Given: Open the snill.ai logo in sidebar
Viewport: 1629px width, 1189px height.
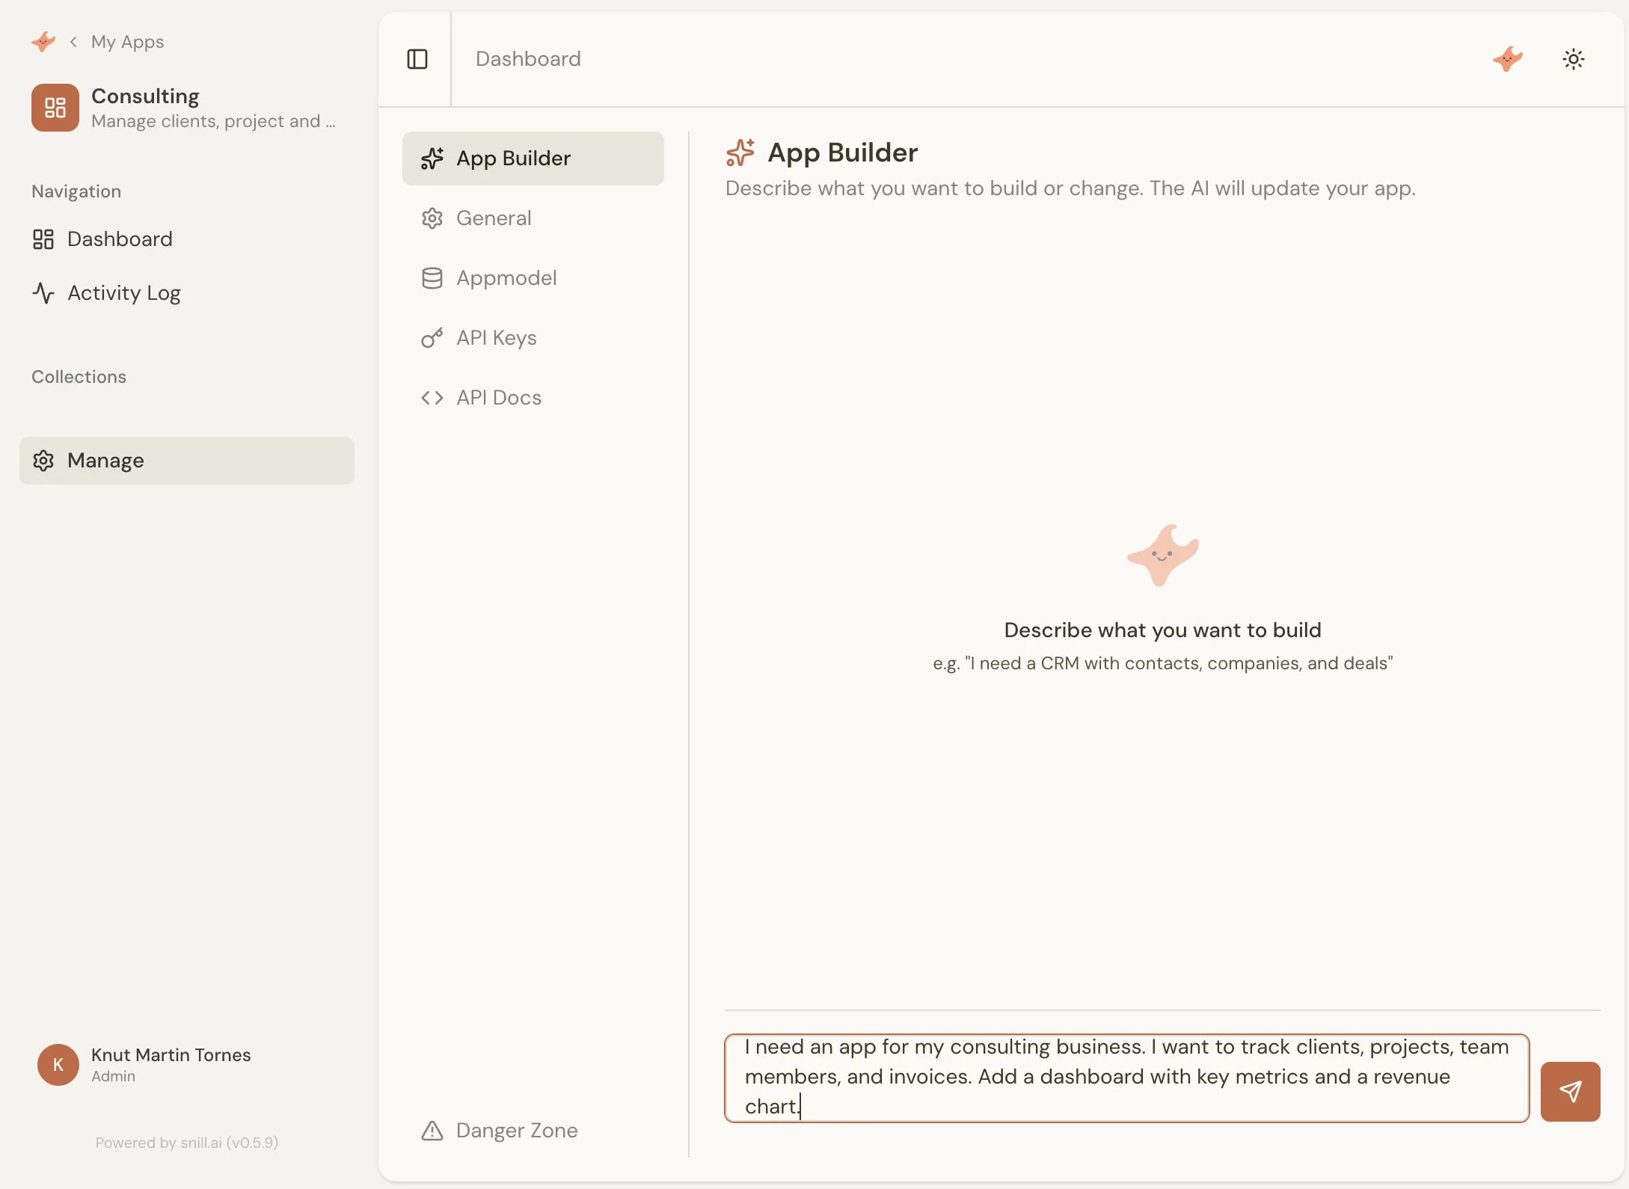Looking at the screenshot, I should 43,41.
